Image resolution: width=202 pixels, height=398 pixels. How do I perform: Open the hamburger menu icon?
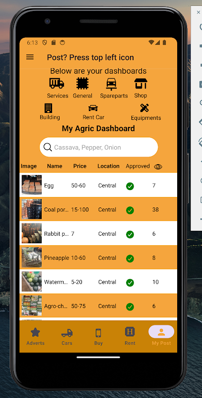[30, 57]
